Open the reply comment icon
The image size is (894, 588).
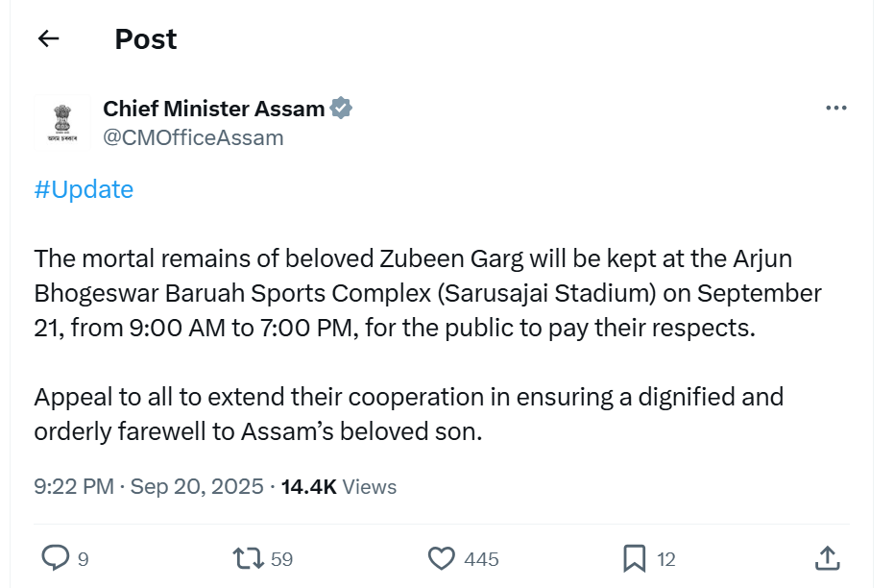57,557
